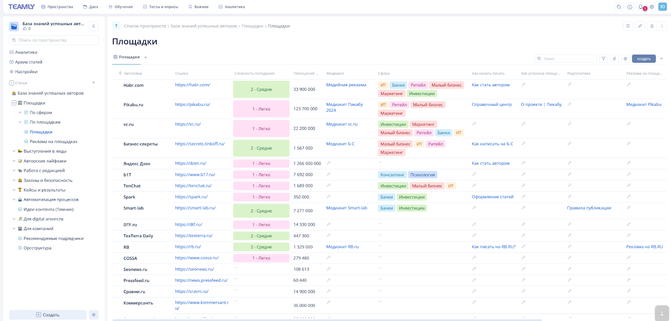Open Архив статей in sidebar
The image size is (671, 321).
[29, 62]
